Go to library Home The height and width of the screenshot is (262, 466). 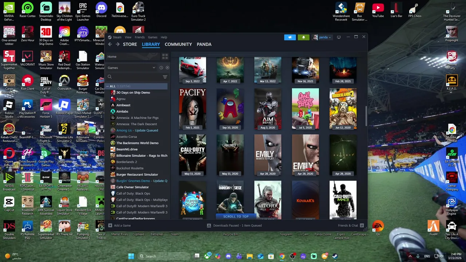(x=133, y=56)
